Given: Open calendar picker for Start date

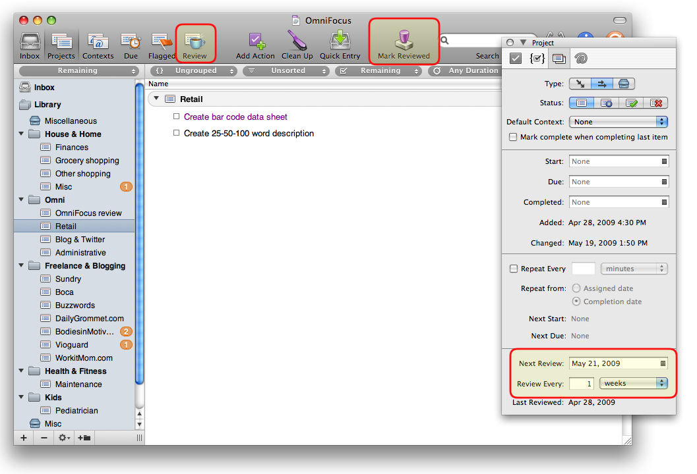Looking at the screenshot, I should 664,161.
